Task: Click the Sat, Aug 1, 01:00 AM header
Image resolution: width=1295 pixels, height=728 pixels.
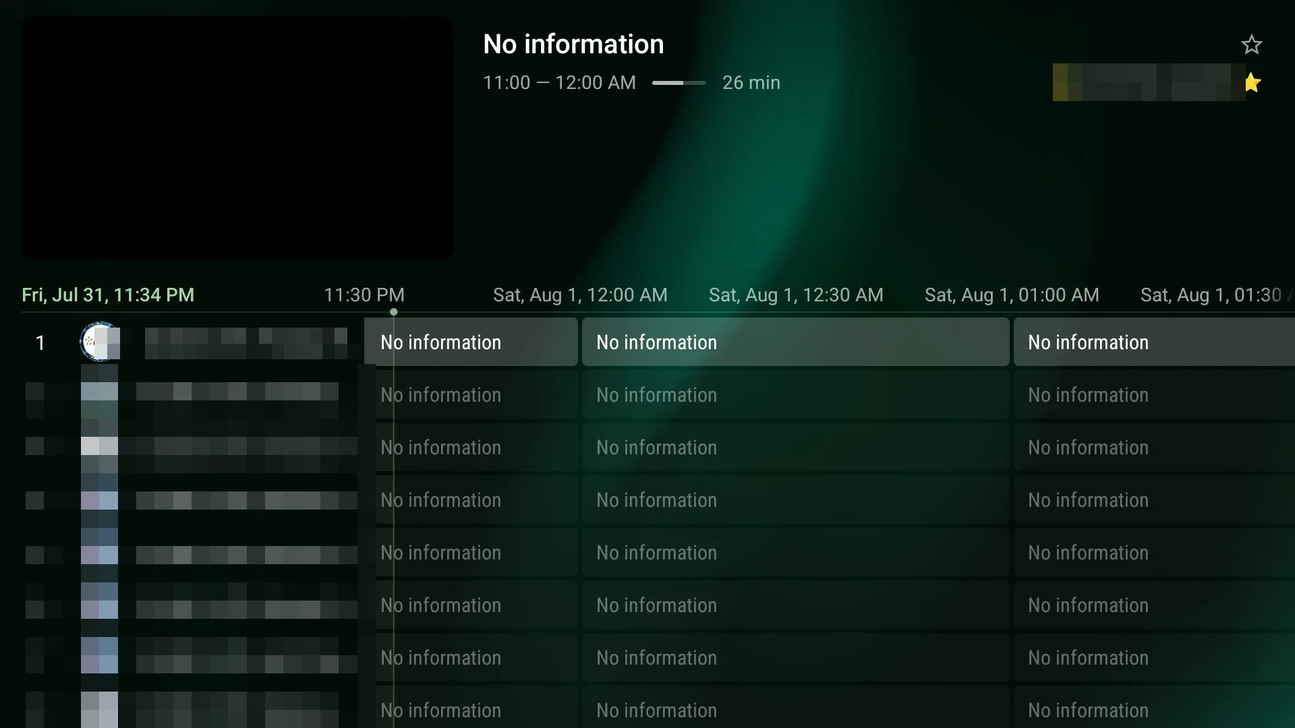Action: (x=1012, y=295)
